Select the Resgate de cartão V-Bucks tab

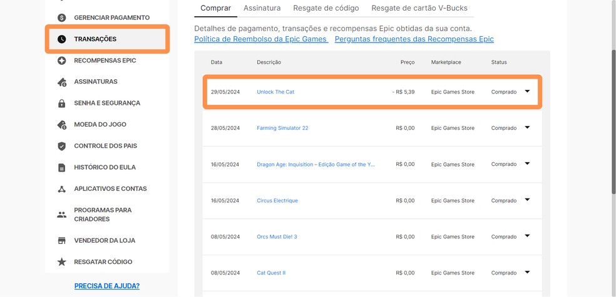[x=419, y=8]
